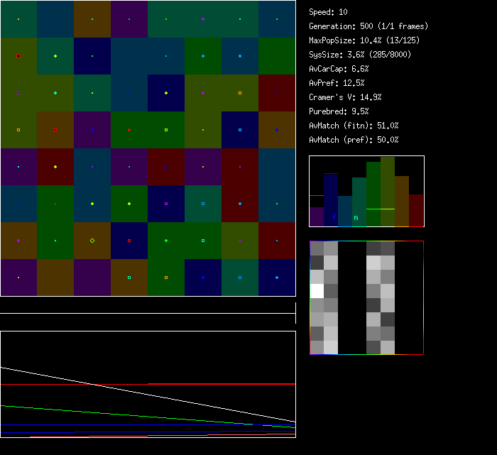Select the Generation: 500 counter text
Viewport: 497px width, 455px height.
click(x=368, y=26)
